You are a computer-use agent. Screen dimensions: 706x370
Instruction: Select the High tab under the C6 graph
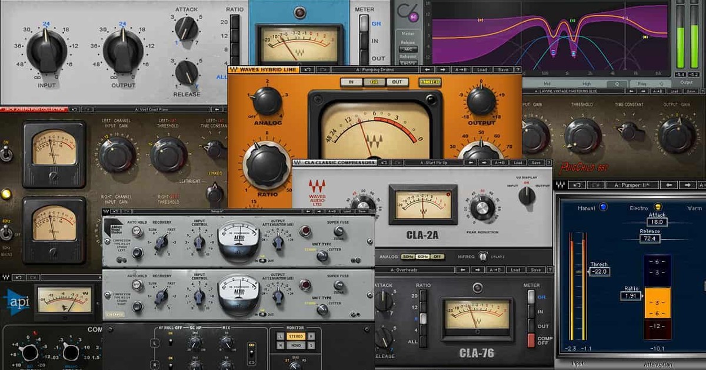coord(586,84)
